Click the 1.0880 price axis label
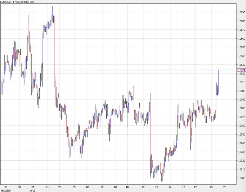Image resolution: width=246 pixels, height=192 pixels. pos(241,21)
